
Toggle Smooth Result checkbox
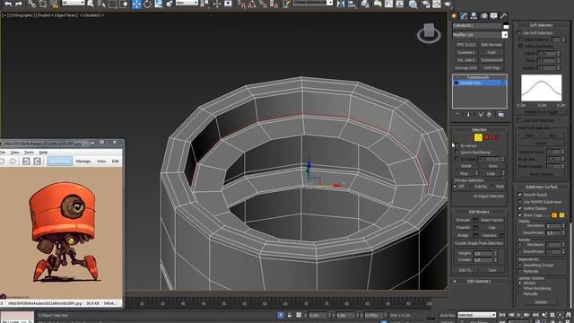click(x=520, y=195)
